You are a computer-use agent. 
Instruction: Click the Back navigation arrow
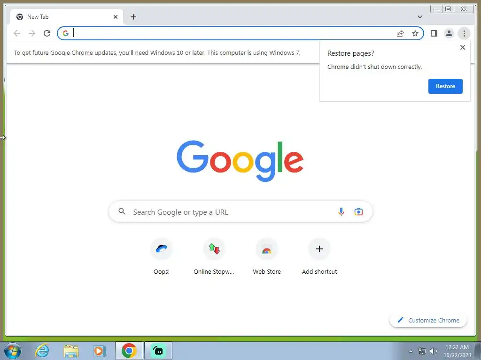coord(17,33)
